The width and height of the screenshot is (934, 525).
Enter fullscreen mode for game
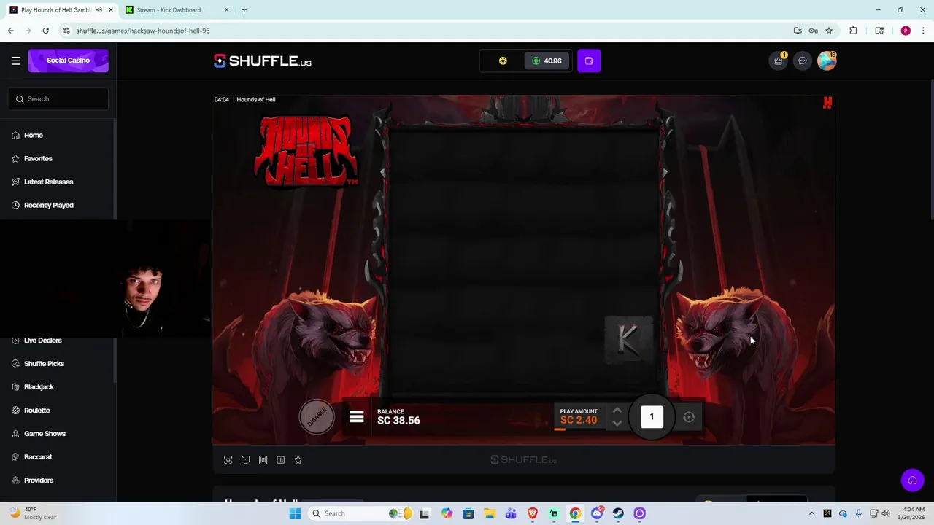click(228, 460)
